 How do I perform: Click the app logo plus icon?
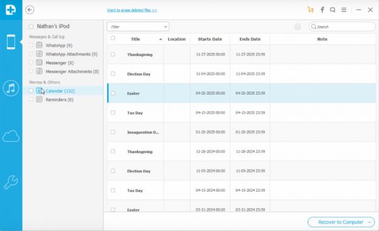(11, 9)
